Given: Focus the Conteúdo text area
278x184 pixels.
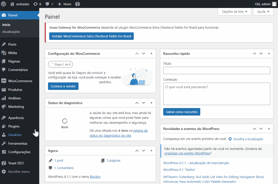Looking at the screenshot, I should pos(217,94).
